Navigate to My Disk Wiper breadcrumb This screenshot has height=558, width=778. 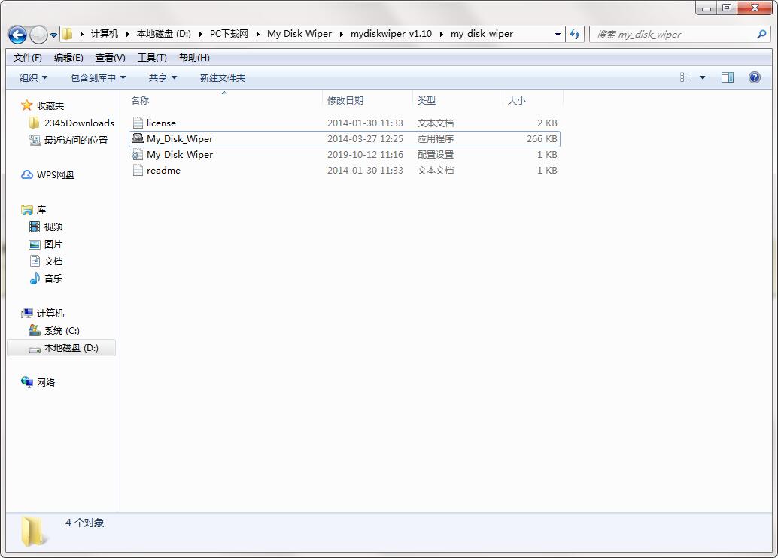point(299,34)
